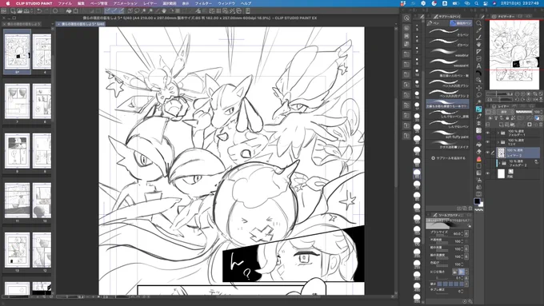Open the ページ管理 menu
The image size is (544, 306).
98,3
